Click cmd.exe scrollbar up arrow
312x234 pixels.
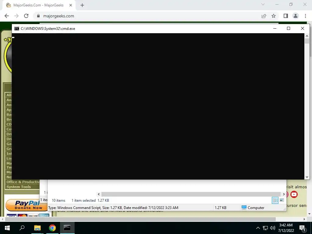[x=307, y=36]
